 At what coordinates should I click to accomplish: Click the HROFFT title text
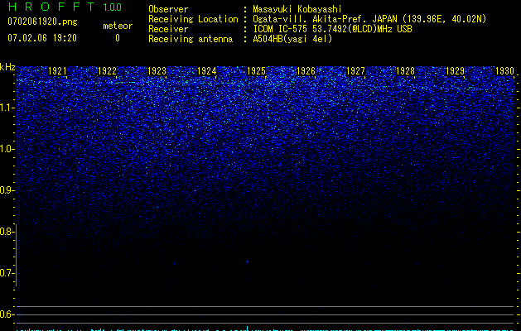(x=51, y=7)
